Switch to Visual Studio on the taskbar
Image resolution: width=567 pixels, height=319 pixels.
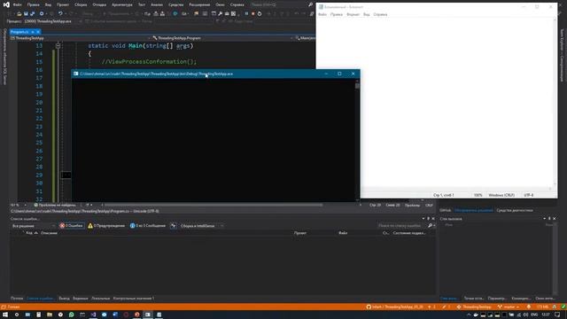(93, 315)
